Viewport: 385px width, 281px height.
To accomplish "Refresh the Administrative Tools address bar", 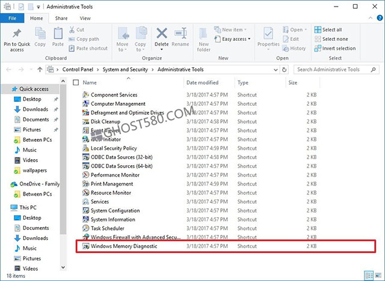I will pyautogui.click(x=284, y=70).
